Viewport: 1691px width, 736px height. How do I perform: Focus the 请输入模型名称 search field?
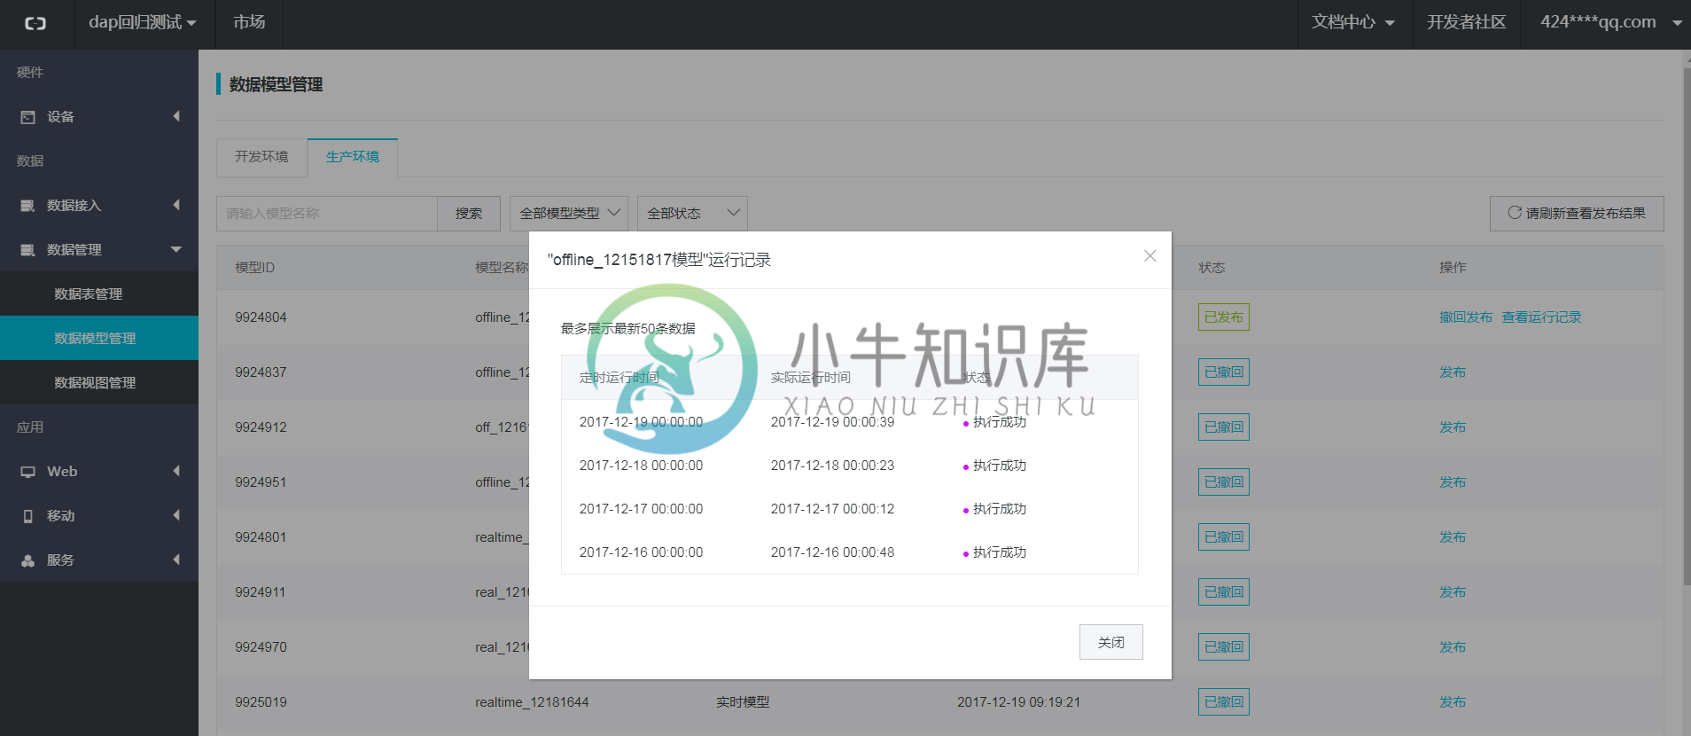(x=327, y=214)
